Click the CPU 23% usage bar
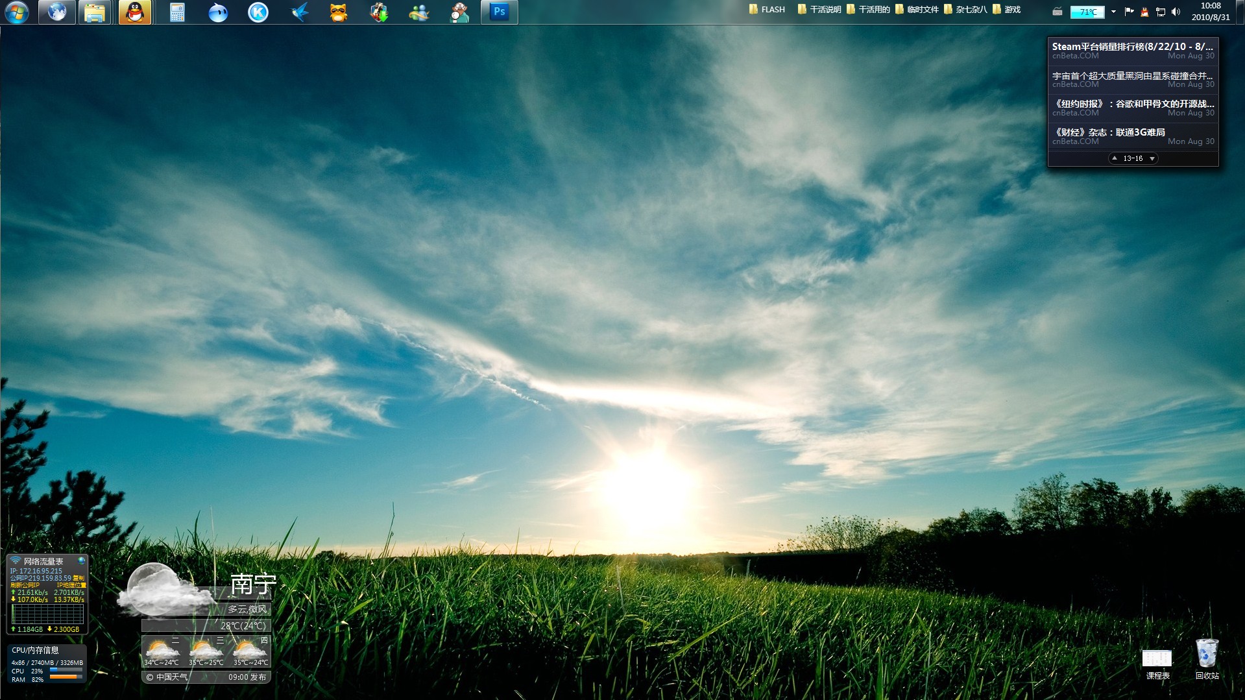The image size is (1245, 700). pyautogui.click(x=66, y=671)
